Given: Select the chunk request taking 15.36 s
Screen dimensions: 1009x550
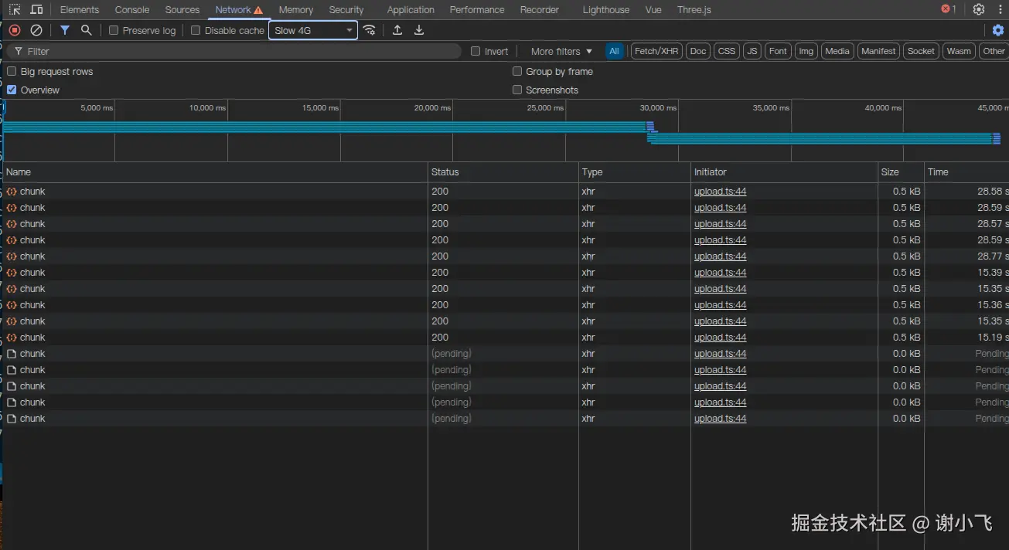Looking at the screenshot, I should 504,305.
